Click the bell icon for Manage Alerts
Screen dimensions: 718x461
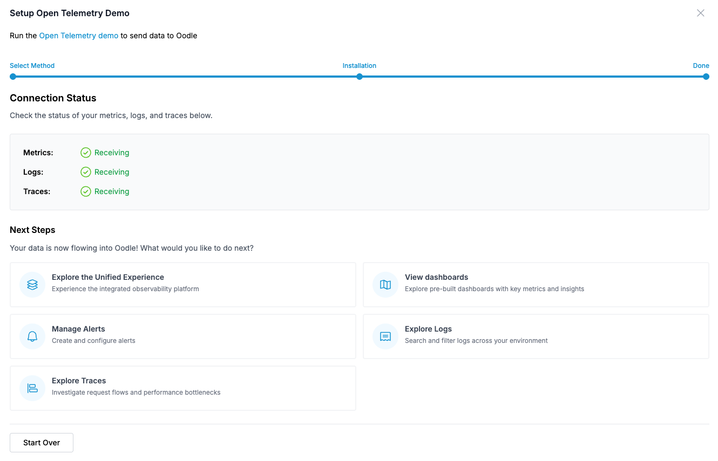(x=32, y=336)
